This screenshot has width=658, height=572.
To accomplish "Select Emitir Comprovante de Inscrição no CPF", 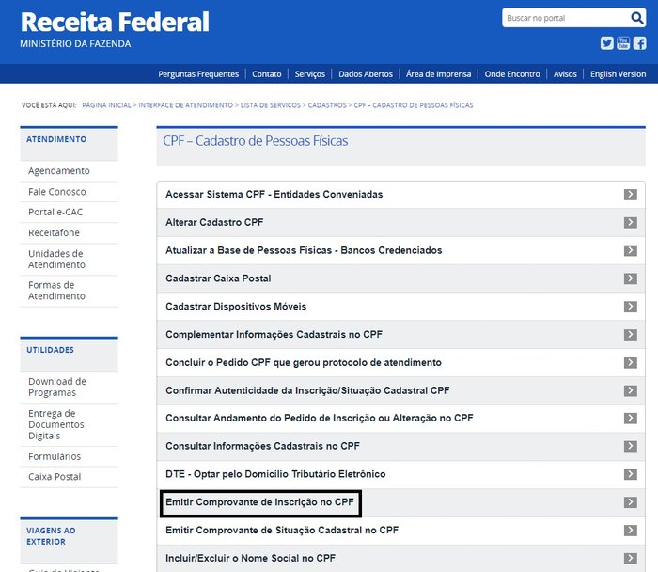I will click(259, 502).
